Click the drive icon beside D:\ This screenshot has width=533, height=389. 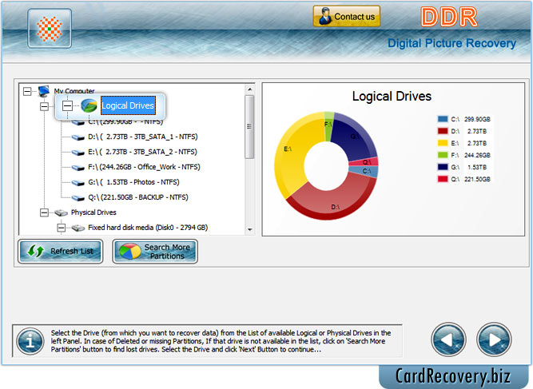78,137
